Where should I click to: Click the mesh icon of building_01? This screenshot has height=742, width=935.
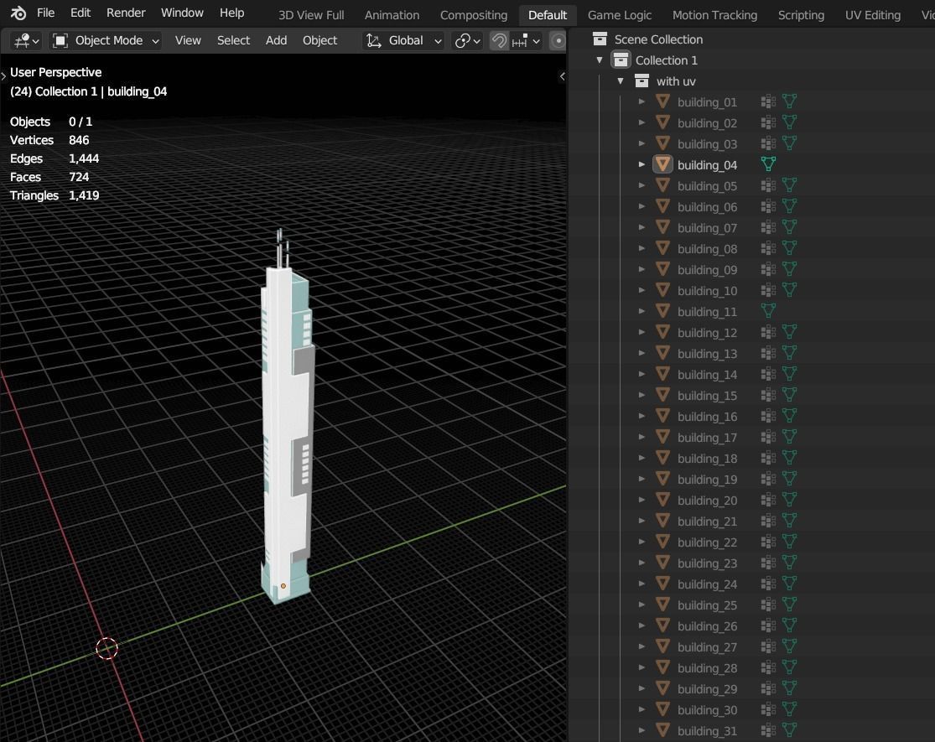click(662, 102)
